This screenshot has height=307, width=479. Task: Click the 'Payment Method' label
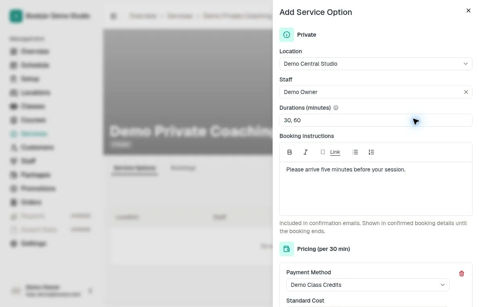pyautogui.click(x=308, y=272)
